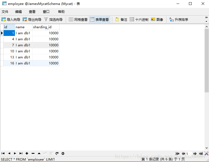Open the page settings wrench icon

[x=206, y=154]
